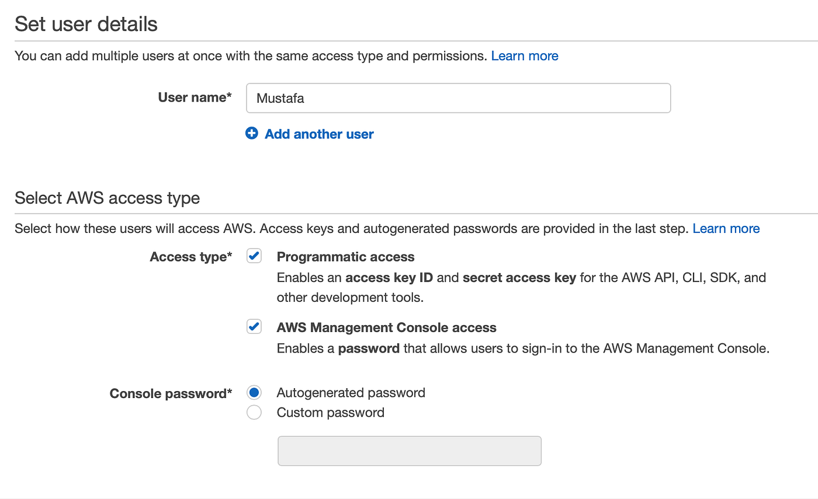Click the "Set user details" heading
The image size is (818, 499).
coord(86,25)
